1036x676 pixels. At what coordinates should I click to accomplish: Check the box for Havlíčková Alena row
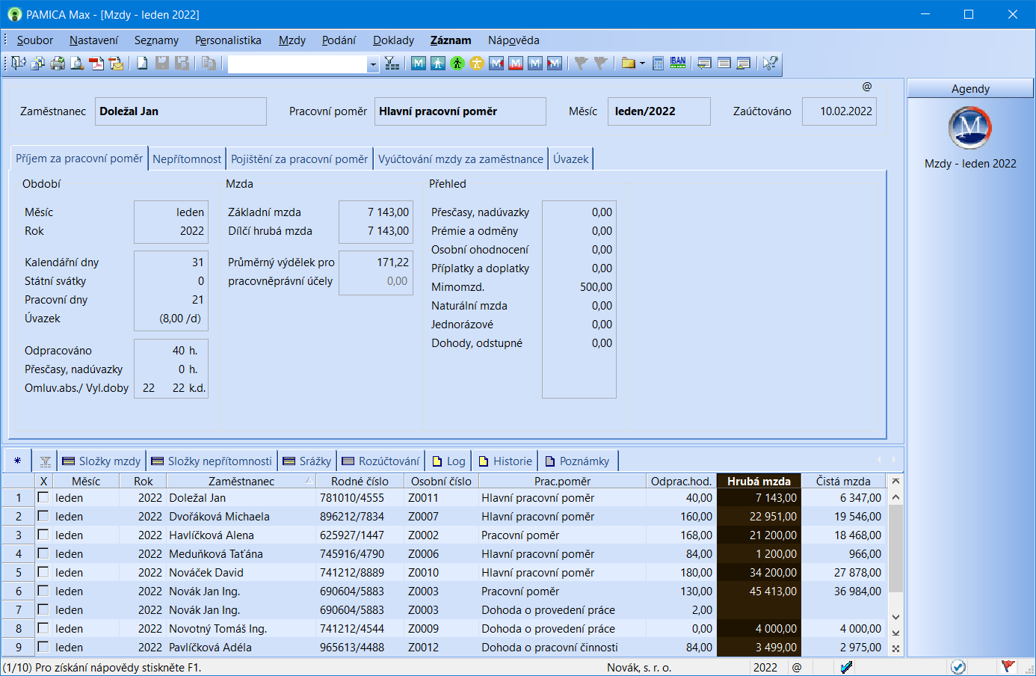coord(43,535)
